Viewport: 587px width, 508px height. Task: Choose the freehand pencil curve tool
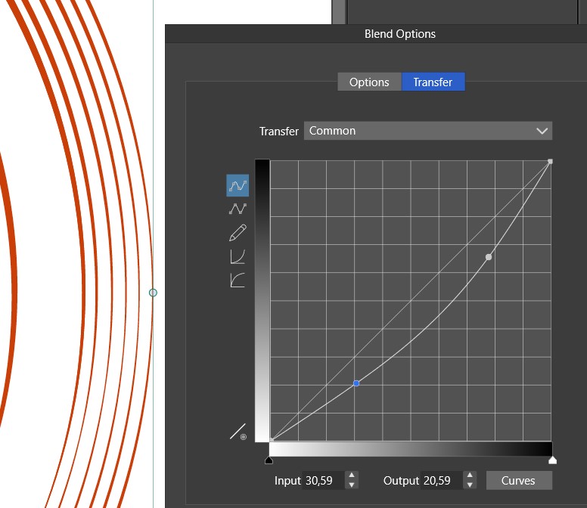[238, 233]
